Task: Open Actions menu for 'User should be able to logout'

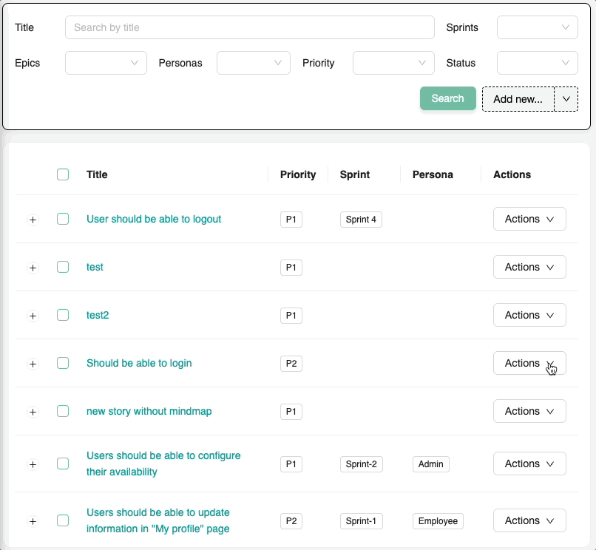Action: point(529,219)
